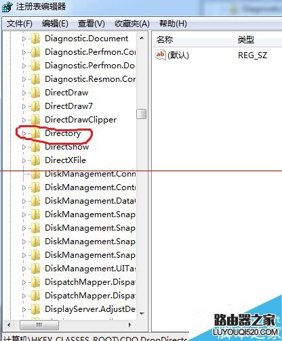Expand the Diagnostic.Resmon.Cor key
The image size is (282, 341).
(24, 79)
